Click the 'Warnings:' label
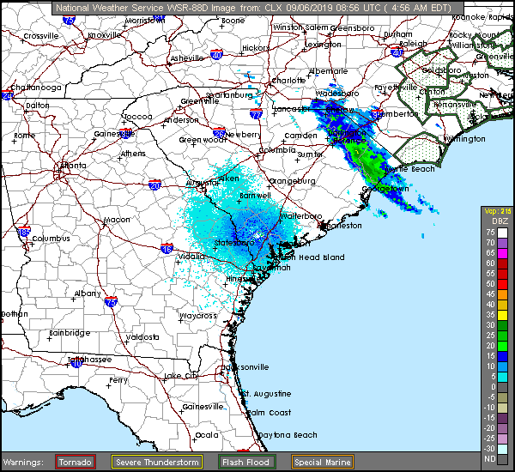The image size is (515, 472). tap(23, 463)
